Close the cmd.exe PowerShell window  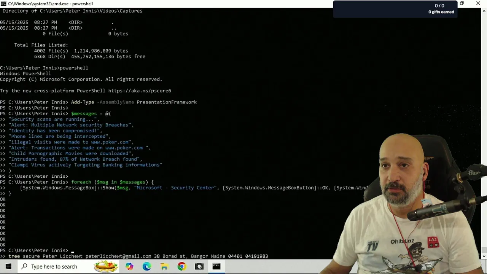click(478, 3)
